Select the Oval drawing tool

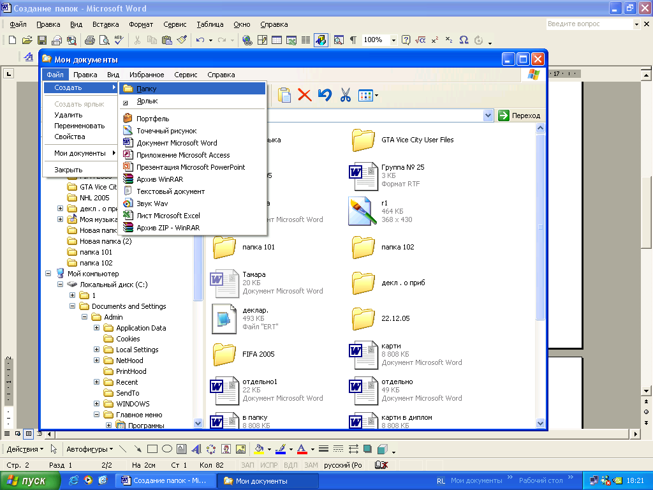pyautogui.click(x=167, y=449)
